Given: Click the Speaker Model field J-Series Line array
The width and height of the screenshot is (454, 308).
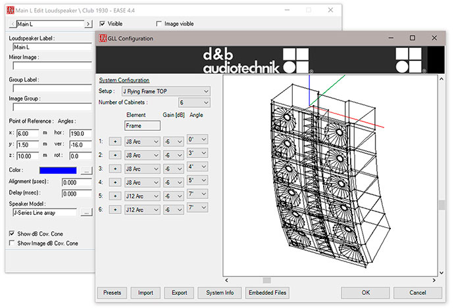Looking at the screenshot, I should [x=45, y=213].
